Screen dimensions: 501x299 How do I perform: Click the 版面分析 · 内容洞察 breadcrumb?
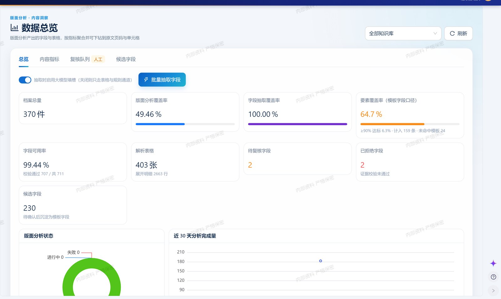(x=29, y=18)
